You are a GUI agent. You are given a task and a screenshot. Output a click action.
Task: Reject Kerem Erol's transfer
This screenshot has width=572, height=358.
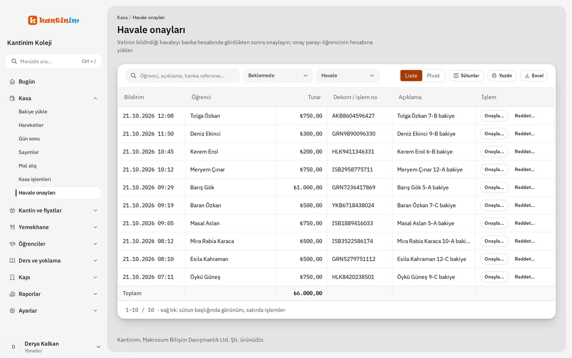click(x=524, y=151)
